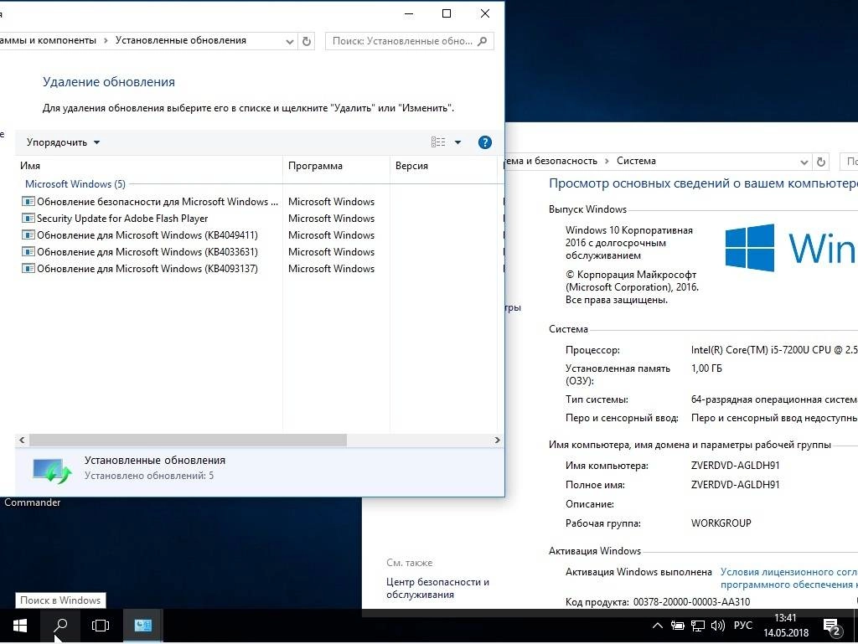The image size is (858, 644).
Task: Change view with the list view icon
Action: (x=437, y=142)
